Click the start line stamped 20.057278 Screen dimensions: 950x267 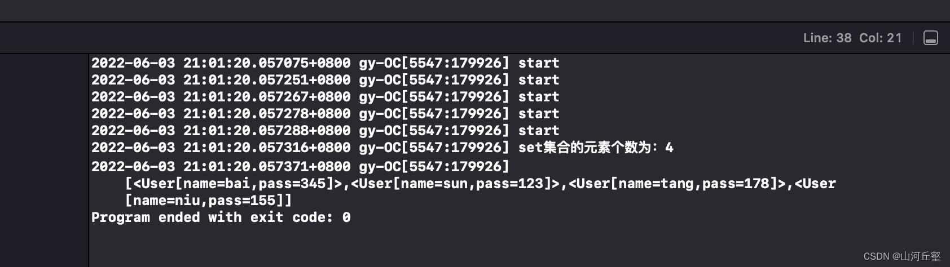coord(325,114)
